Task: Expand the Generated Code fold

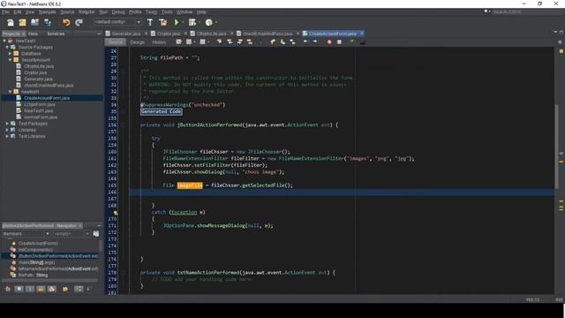Action: point(161,111)
